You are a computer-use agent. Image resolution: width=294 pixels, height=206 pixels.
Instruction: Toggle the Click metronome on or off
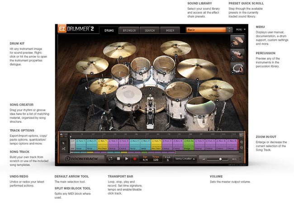tap(168, 159)
